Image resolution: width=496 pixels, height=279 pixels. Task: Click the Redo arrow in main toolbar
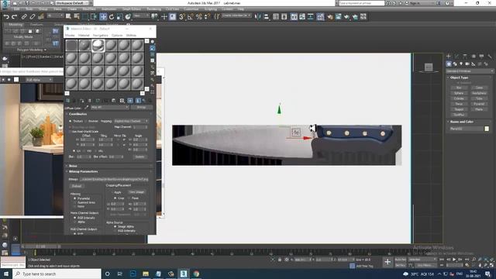[x=14, y=17]
